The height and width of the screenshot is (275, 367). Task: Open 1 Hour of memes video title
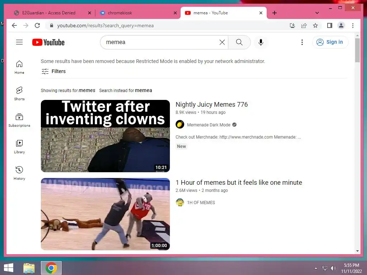[239, 183]
